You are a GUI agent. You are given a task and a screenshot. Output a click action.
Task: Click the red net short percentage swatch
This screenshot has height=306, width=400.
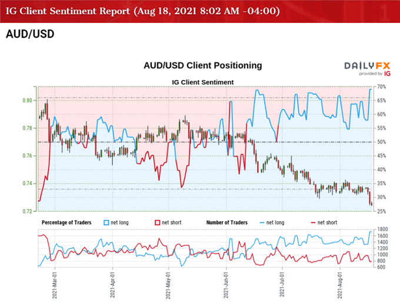[157, 222]
